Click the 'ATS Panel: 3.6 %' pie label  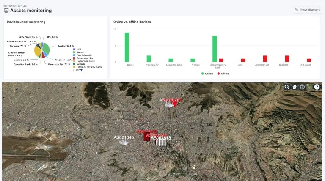[x=28, y=37]
